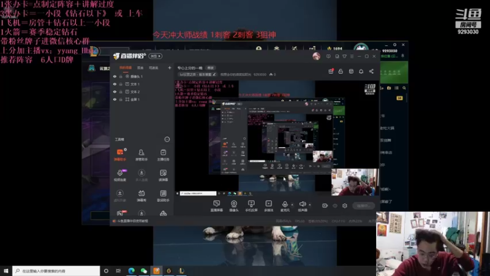Open the 主播任务 tool
Screen dimensions: 490x276
click(x=163, y=155)
